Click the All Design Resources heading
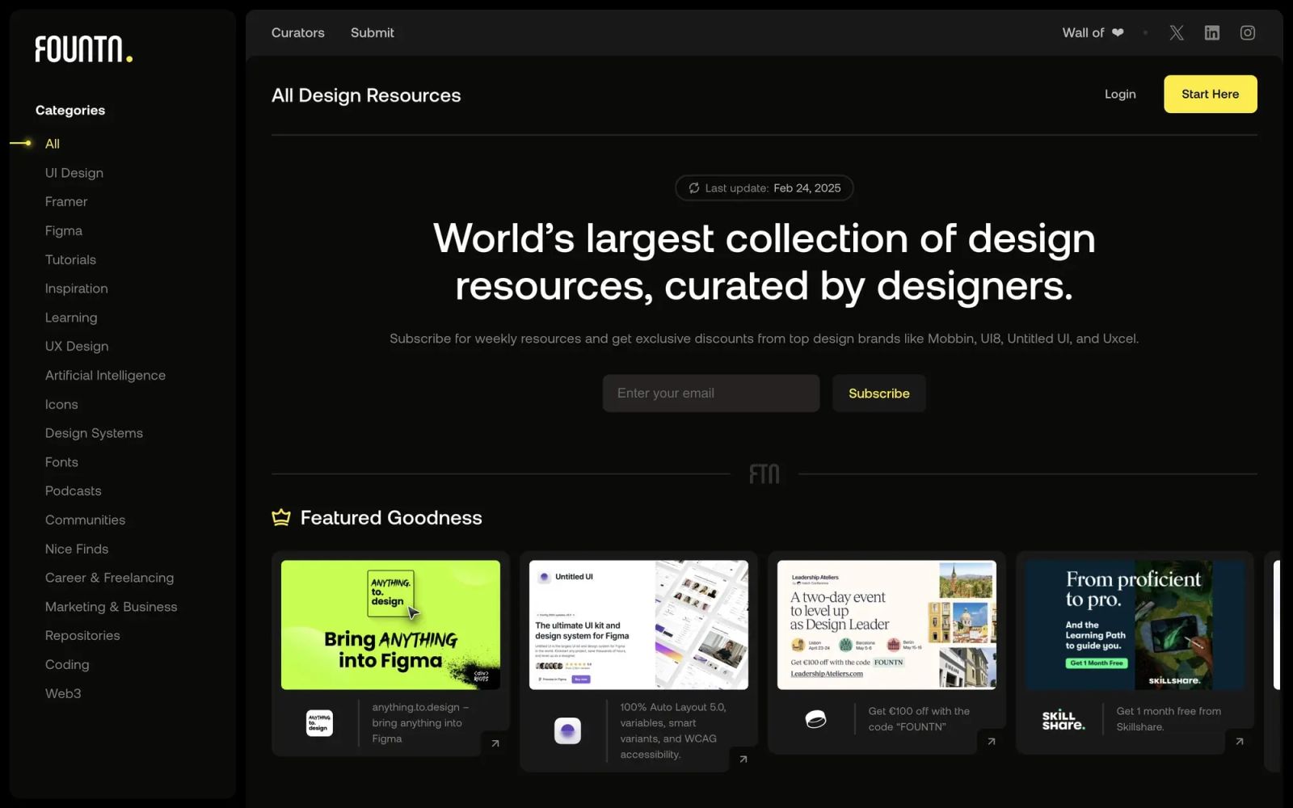Viewport: 1293px width, 808px height. 366,95
